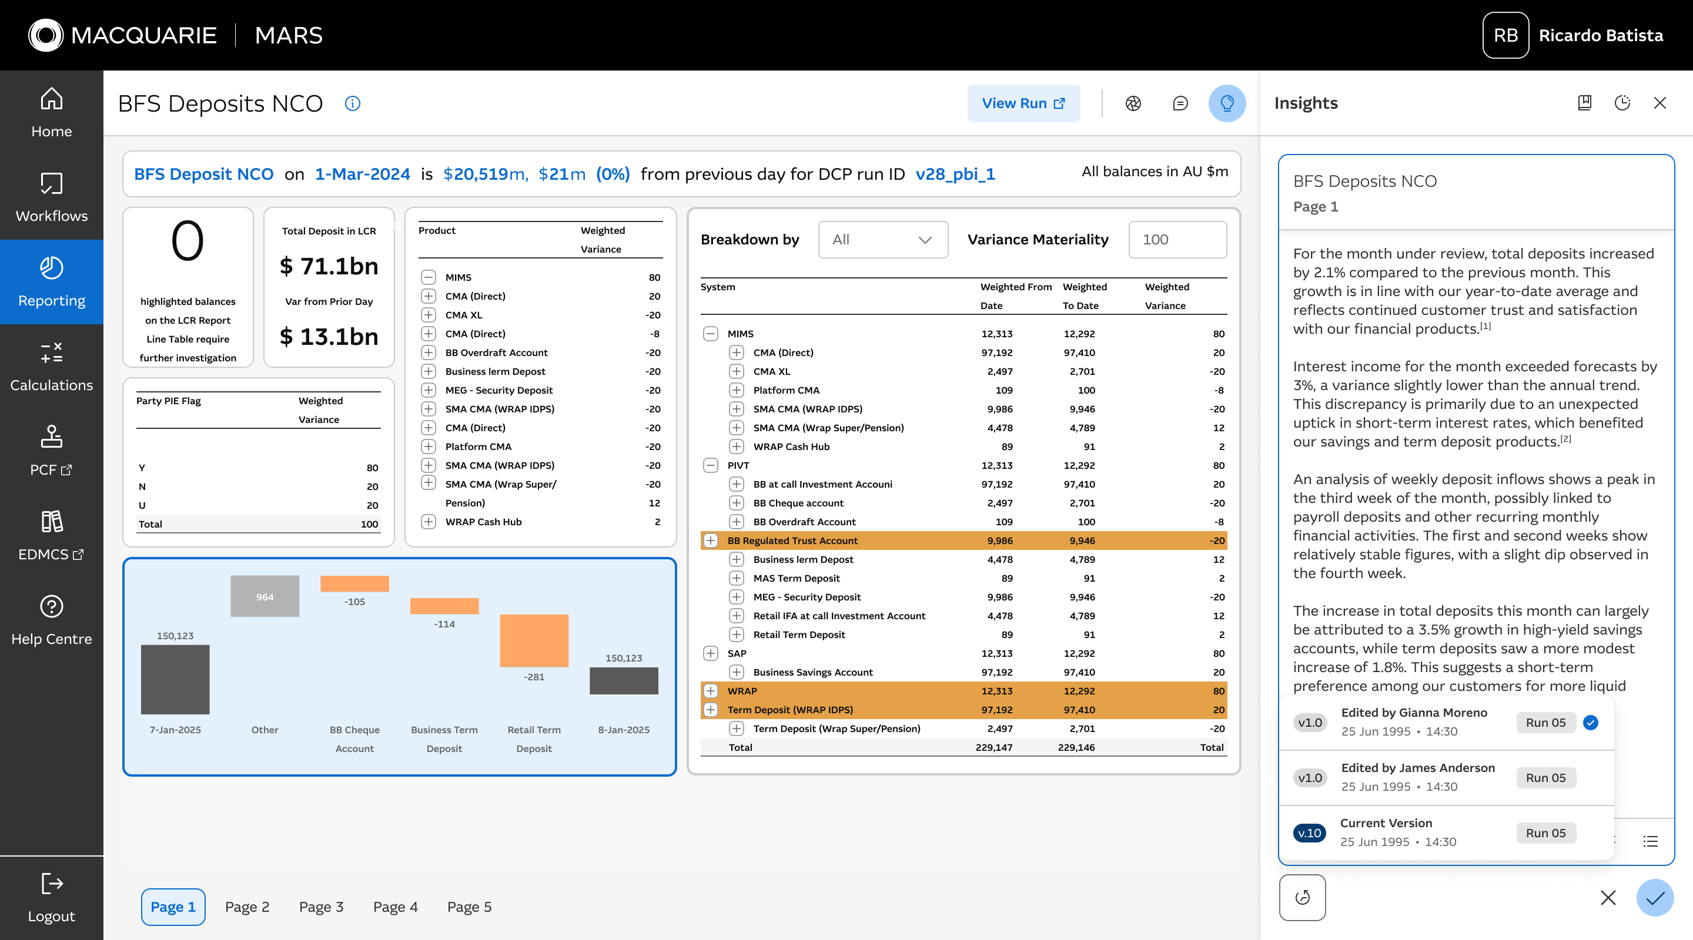Expand the highlighted WRAP row
This screenshot has height=940, width=1693.
(x=711, y=690)
